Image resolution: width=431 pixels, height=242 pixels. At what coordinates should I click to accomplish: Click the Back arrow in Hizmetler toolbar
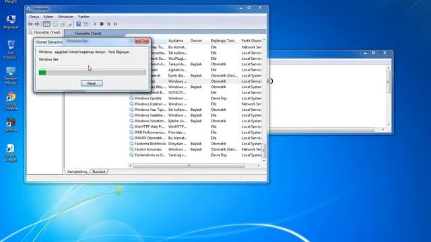pyautogui.click(x=30, y=24)
